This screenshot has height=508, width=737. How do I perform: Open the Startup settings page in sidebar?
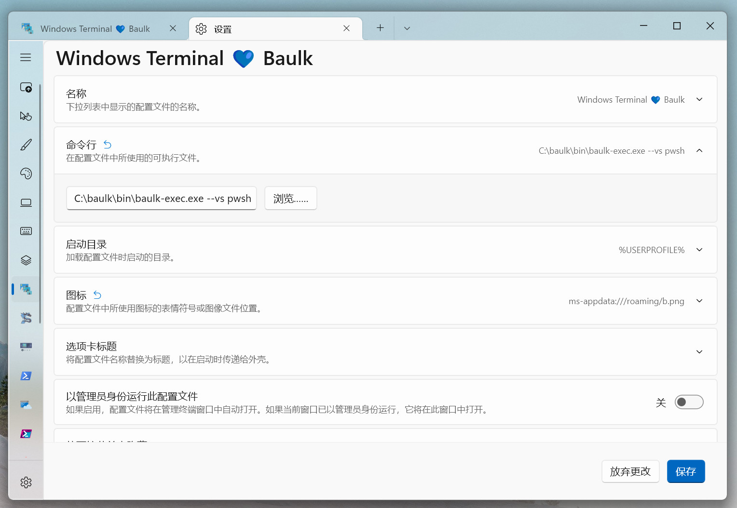click(x=26, y=87)
